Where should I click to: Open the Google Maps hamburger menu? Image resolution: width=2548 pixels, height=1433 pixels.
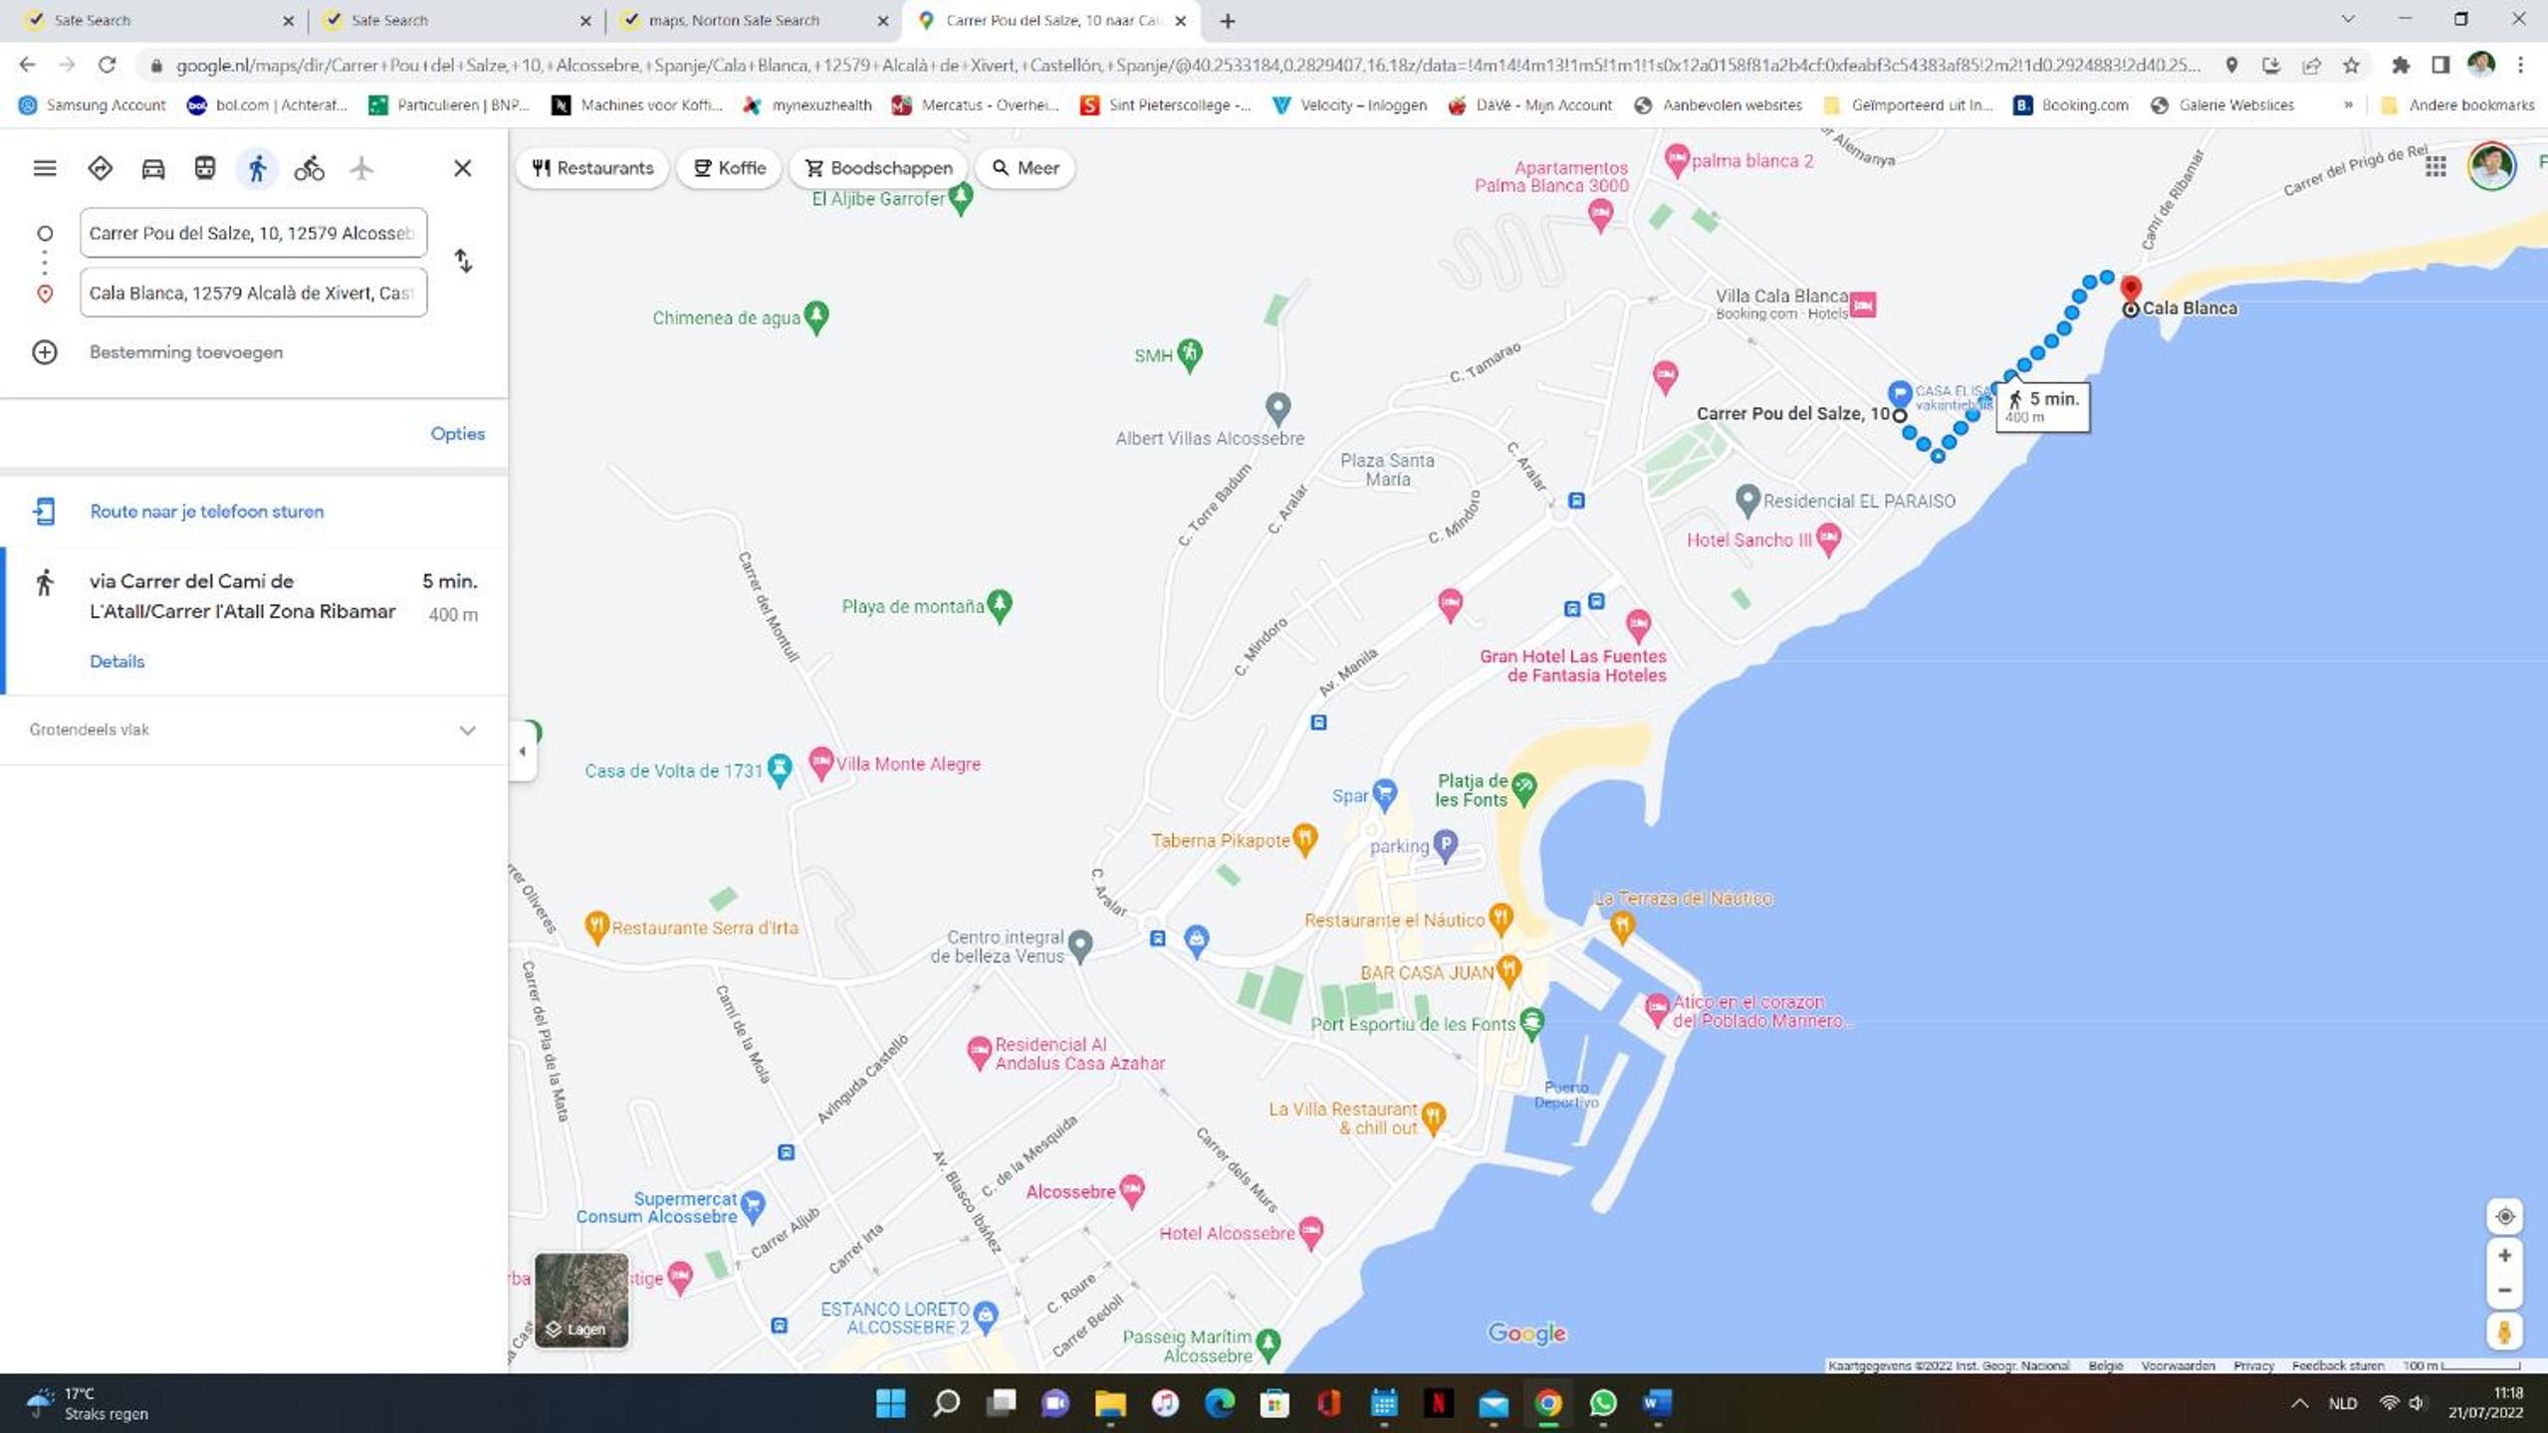pyautogui.click(x=45, y=168)
